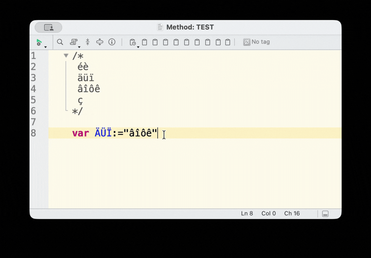Show method information icon

click(112, 42)
